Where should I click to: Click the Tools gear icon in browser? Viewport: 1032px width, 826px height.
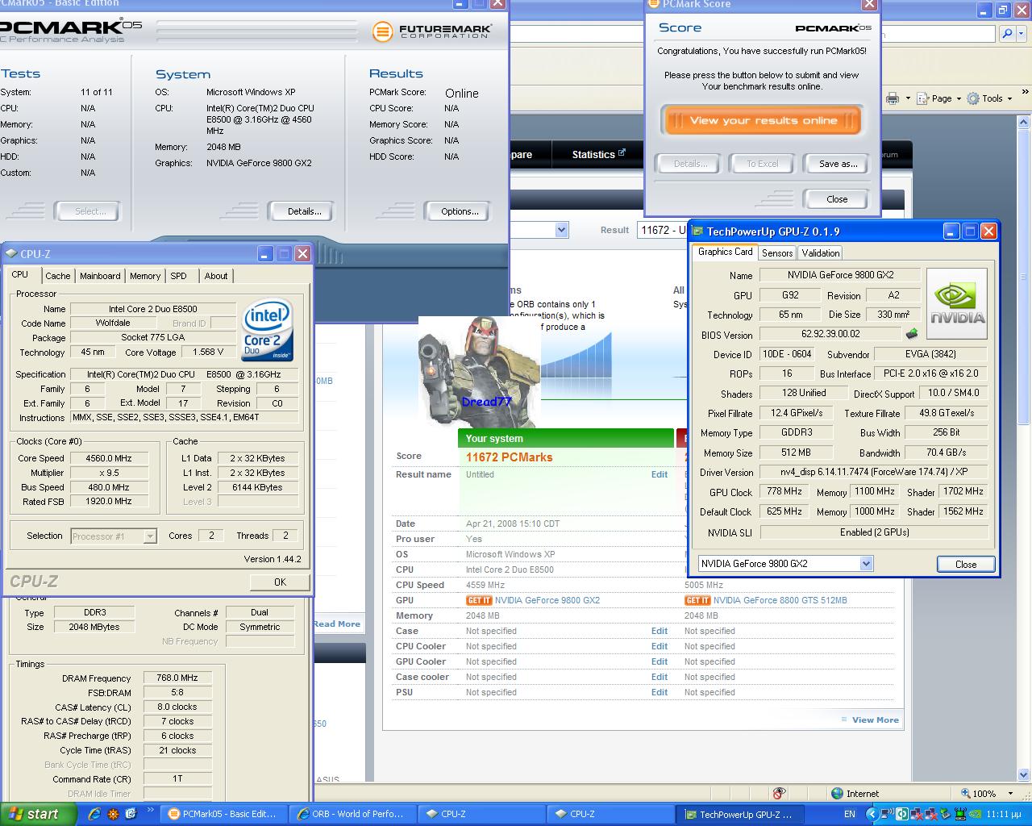[x=973, y=98]
